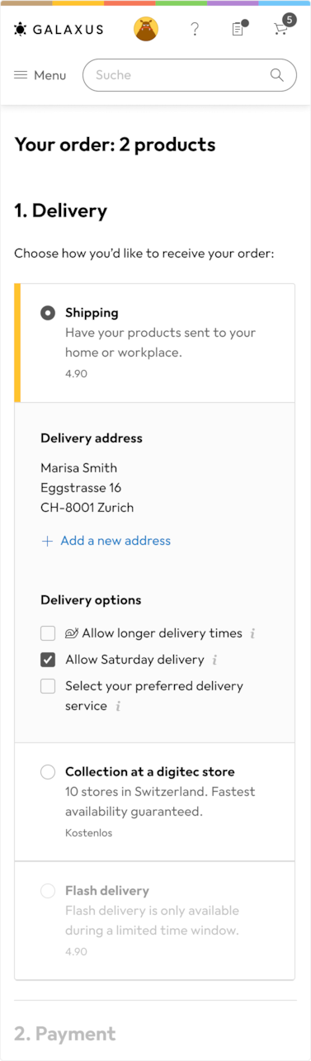Open the comparison list clipboard icon

(238, 29)
